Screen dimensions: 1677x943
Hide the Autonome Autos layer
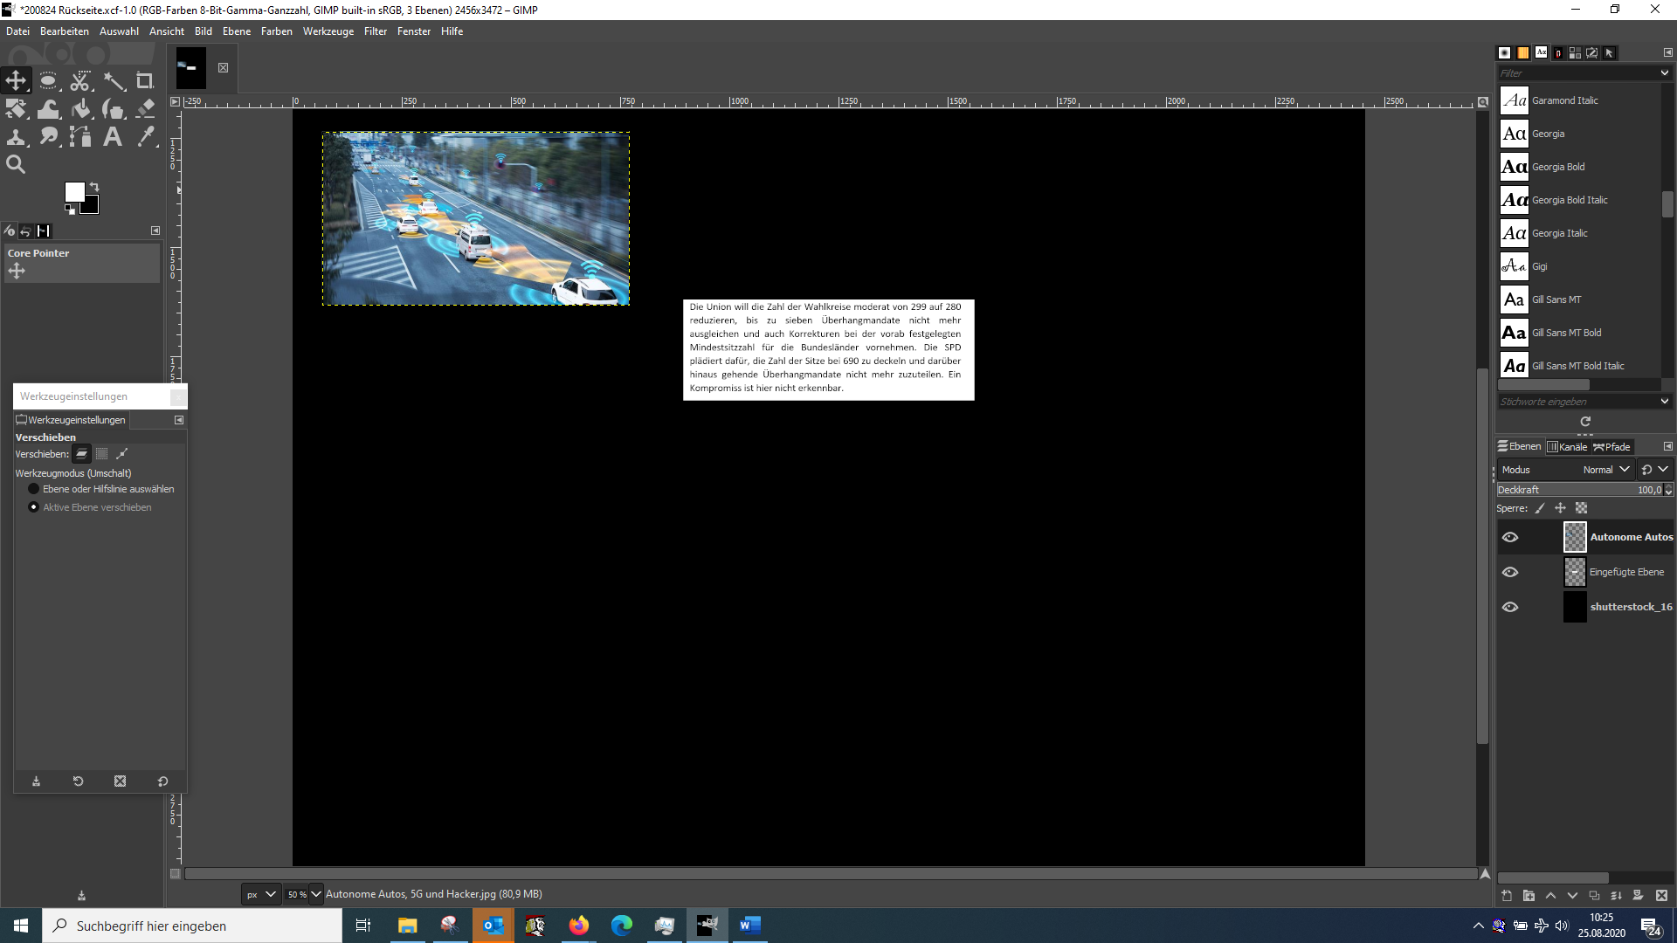pos(1509,537)
